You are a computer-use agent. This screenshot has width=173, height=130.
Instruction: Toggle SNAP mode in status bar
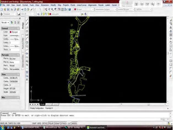point(34,123)
